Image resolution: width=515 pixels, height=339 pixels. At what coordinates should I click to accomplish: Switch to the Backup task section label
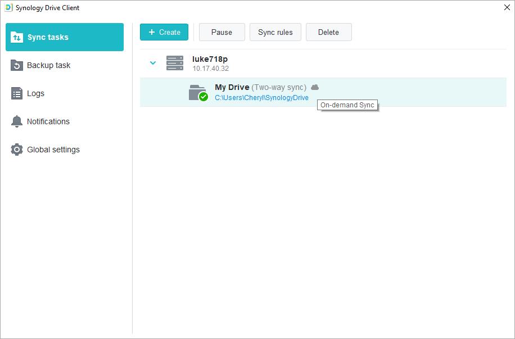pos(48,65)
